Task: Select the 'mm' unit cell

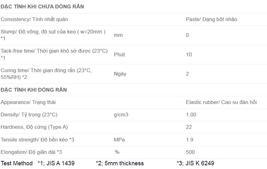Action: (118, 35)
